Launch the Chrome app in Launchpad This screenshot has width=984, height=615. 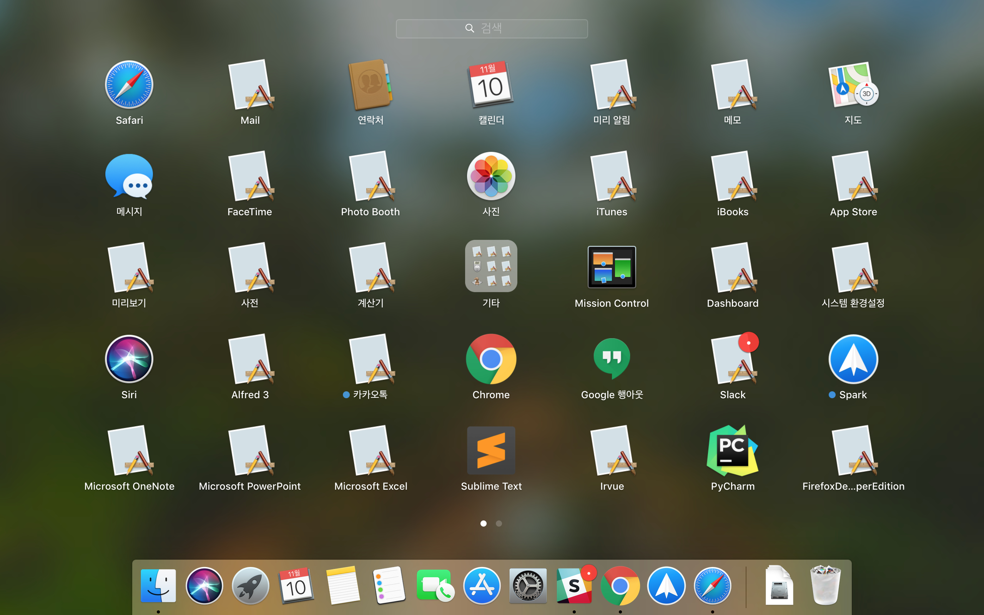click(491, 359)
